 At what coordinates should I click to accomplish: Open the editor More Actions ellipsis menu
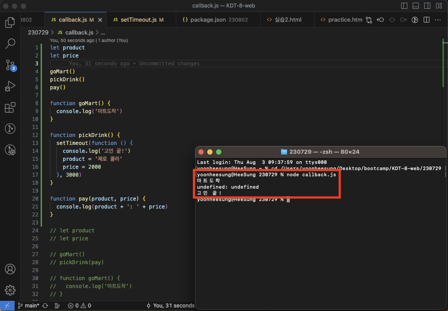coord(438,20)
